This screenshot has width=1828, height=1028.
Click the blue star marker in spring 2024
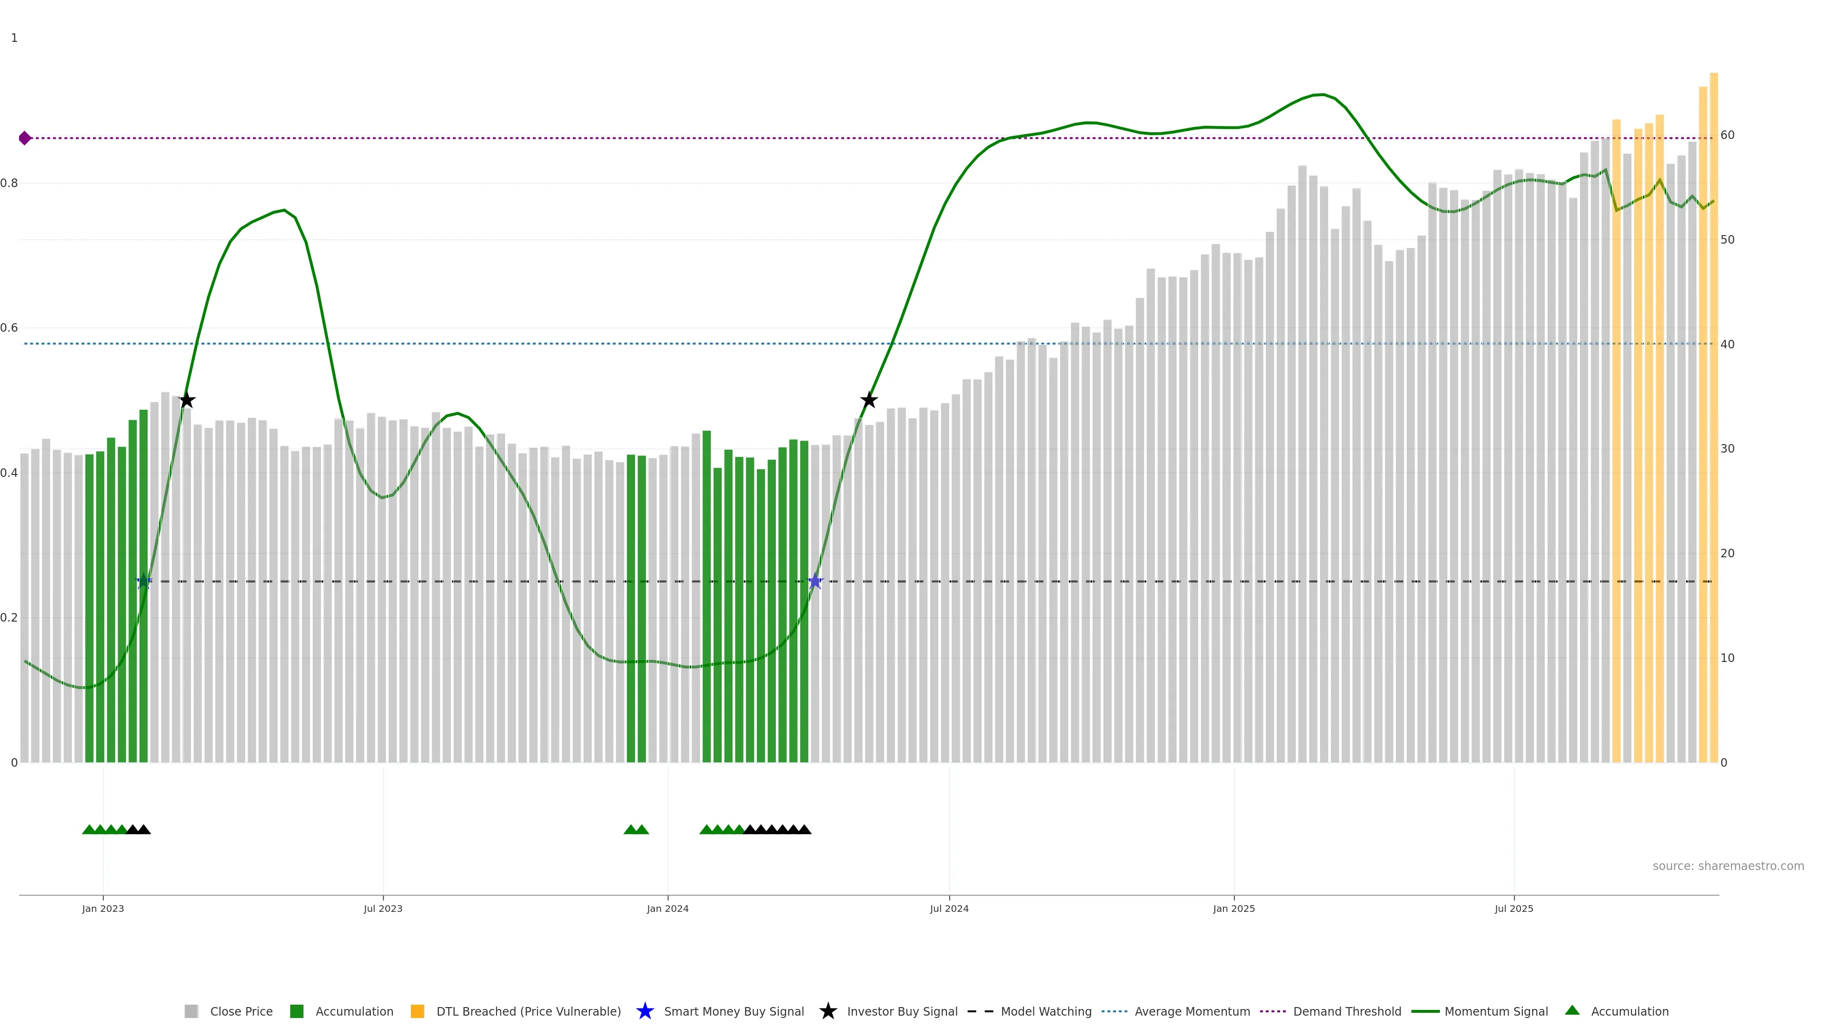click(815, 582)
